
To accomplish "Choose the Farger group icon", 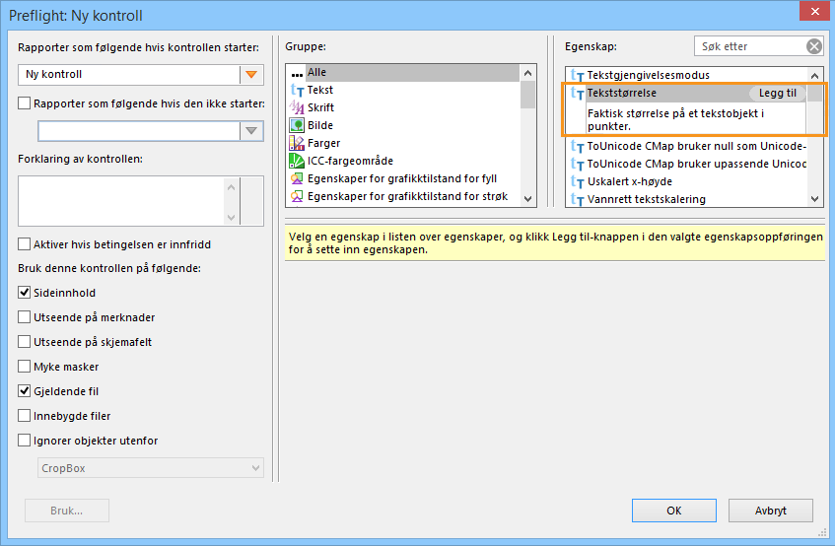I will [x=297, y=143].
